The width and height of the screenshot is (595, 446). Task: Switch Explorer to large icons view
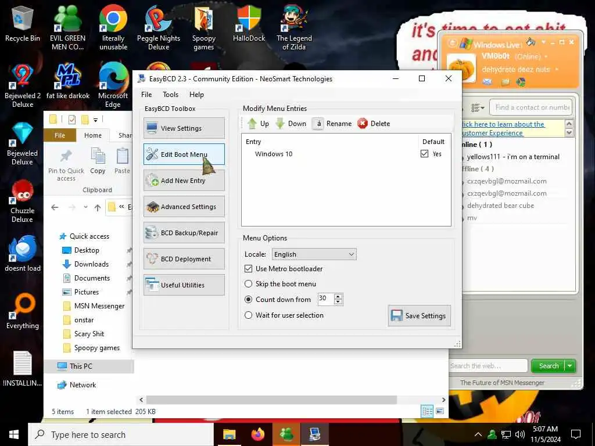(x=440, y=411)
